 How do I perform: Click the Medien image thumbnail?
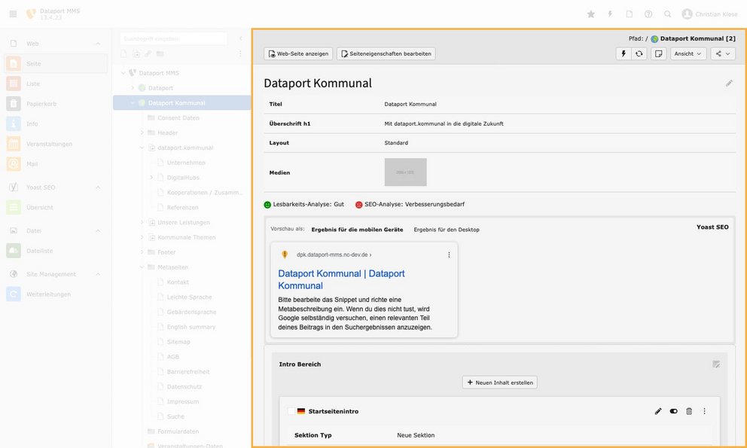click(405, 172)
